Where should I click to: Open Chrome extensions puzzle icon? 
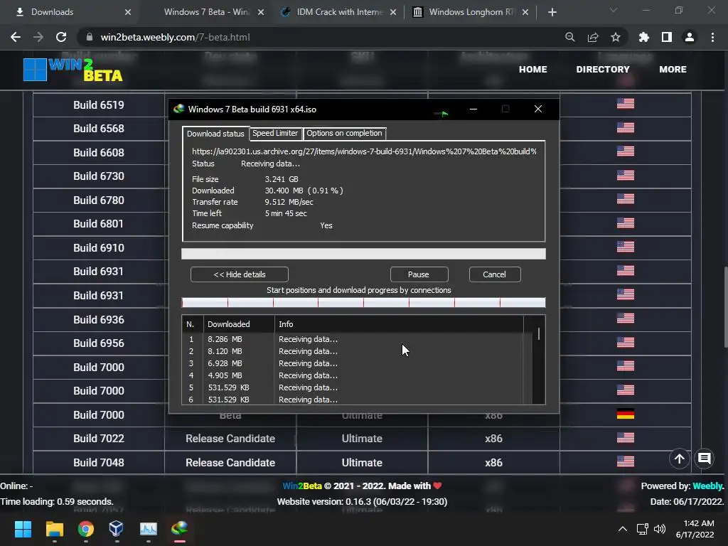[644, 37]
